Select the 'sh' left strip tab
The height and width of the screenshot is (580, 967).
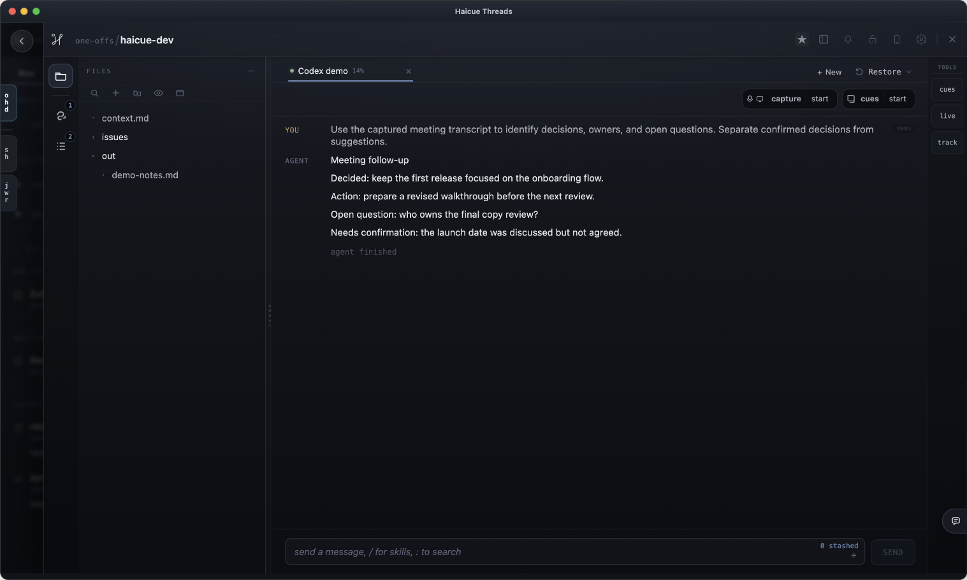(8, 154)
